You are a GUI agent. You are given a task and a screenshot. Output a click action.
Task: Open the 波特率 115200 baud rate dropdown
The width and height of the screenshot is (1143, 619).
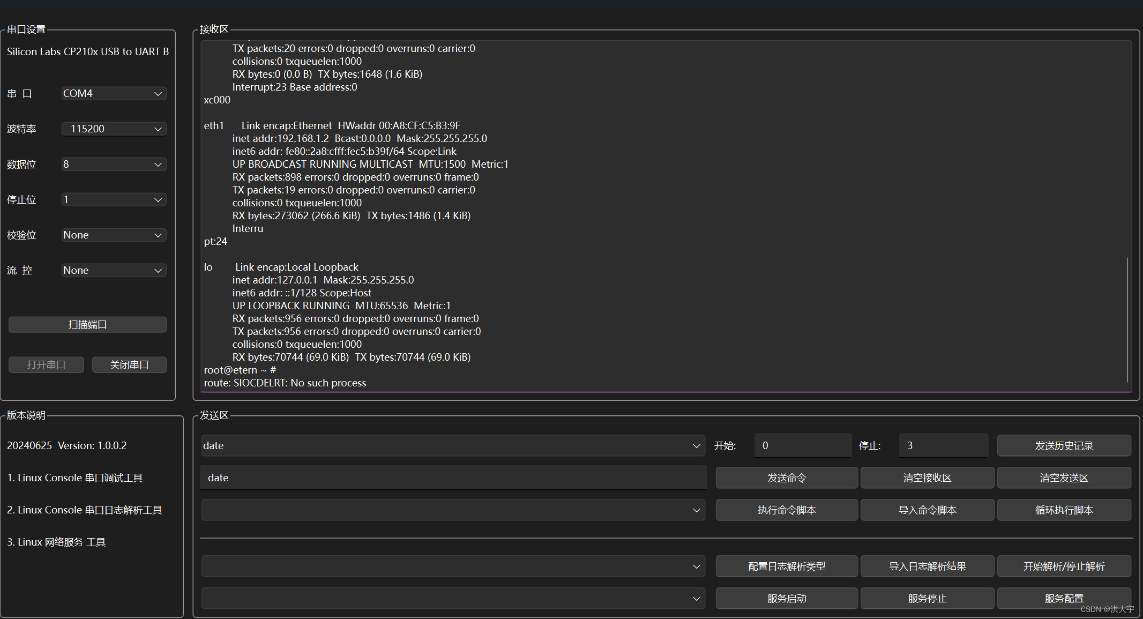(114, 129)
